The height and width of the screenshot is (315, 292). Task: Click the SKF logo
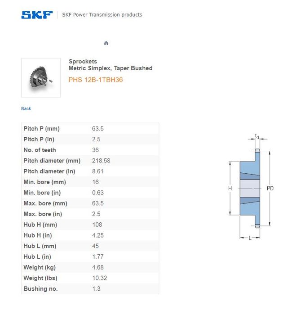coord(37,14)
